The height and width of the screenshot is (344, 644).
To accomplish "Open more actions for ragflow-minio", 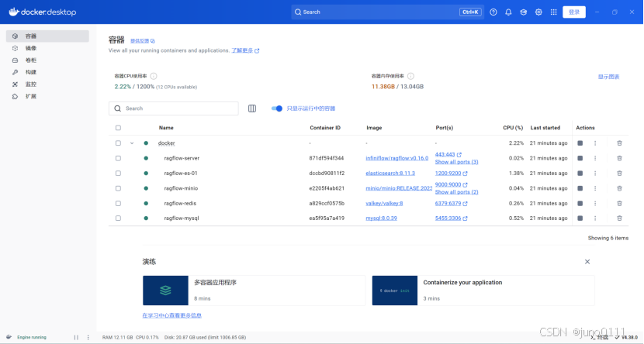I will tap(594, 188).
